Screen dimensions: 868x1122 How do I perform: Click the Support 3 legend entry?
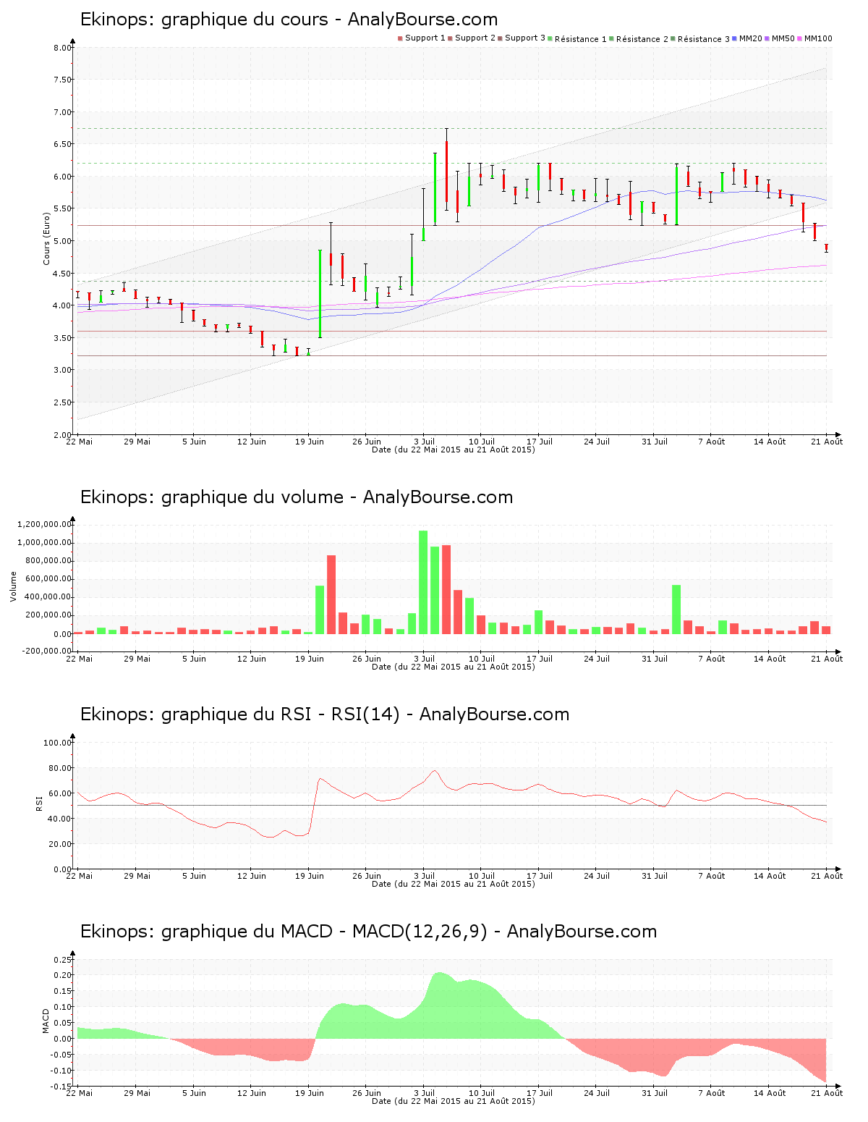tap(524, 38)
